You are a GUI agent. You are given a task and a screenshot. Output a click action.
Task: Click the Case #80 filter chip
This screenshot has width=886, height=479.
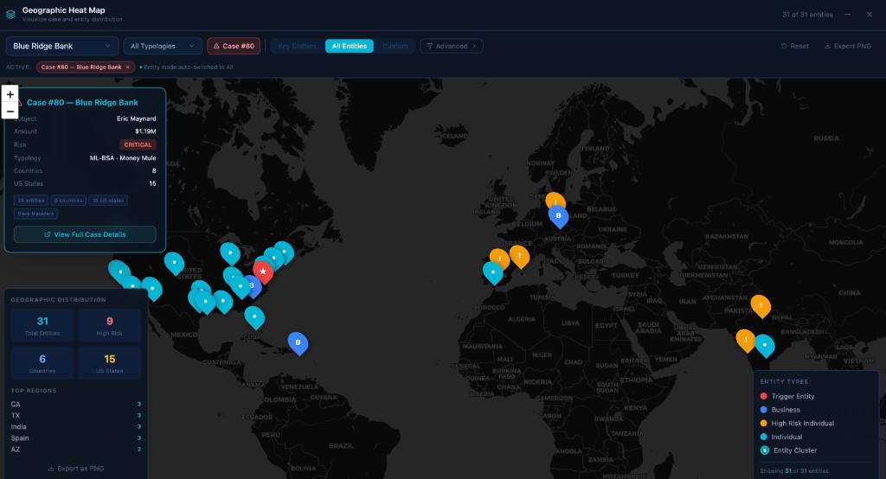[234, 46]
